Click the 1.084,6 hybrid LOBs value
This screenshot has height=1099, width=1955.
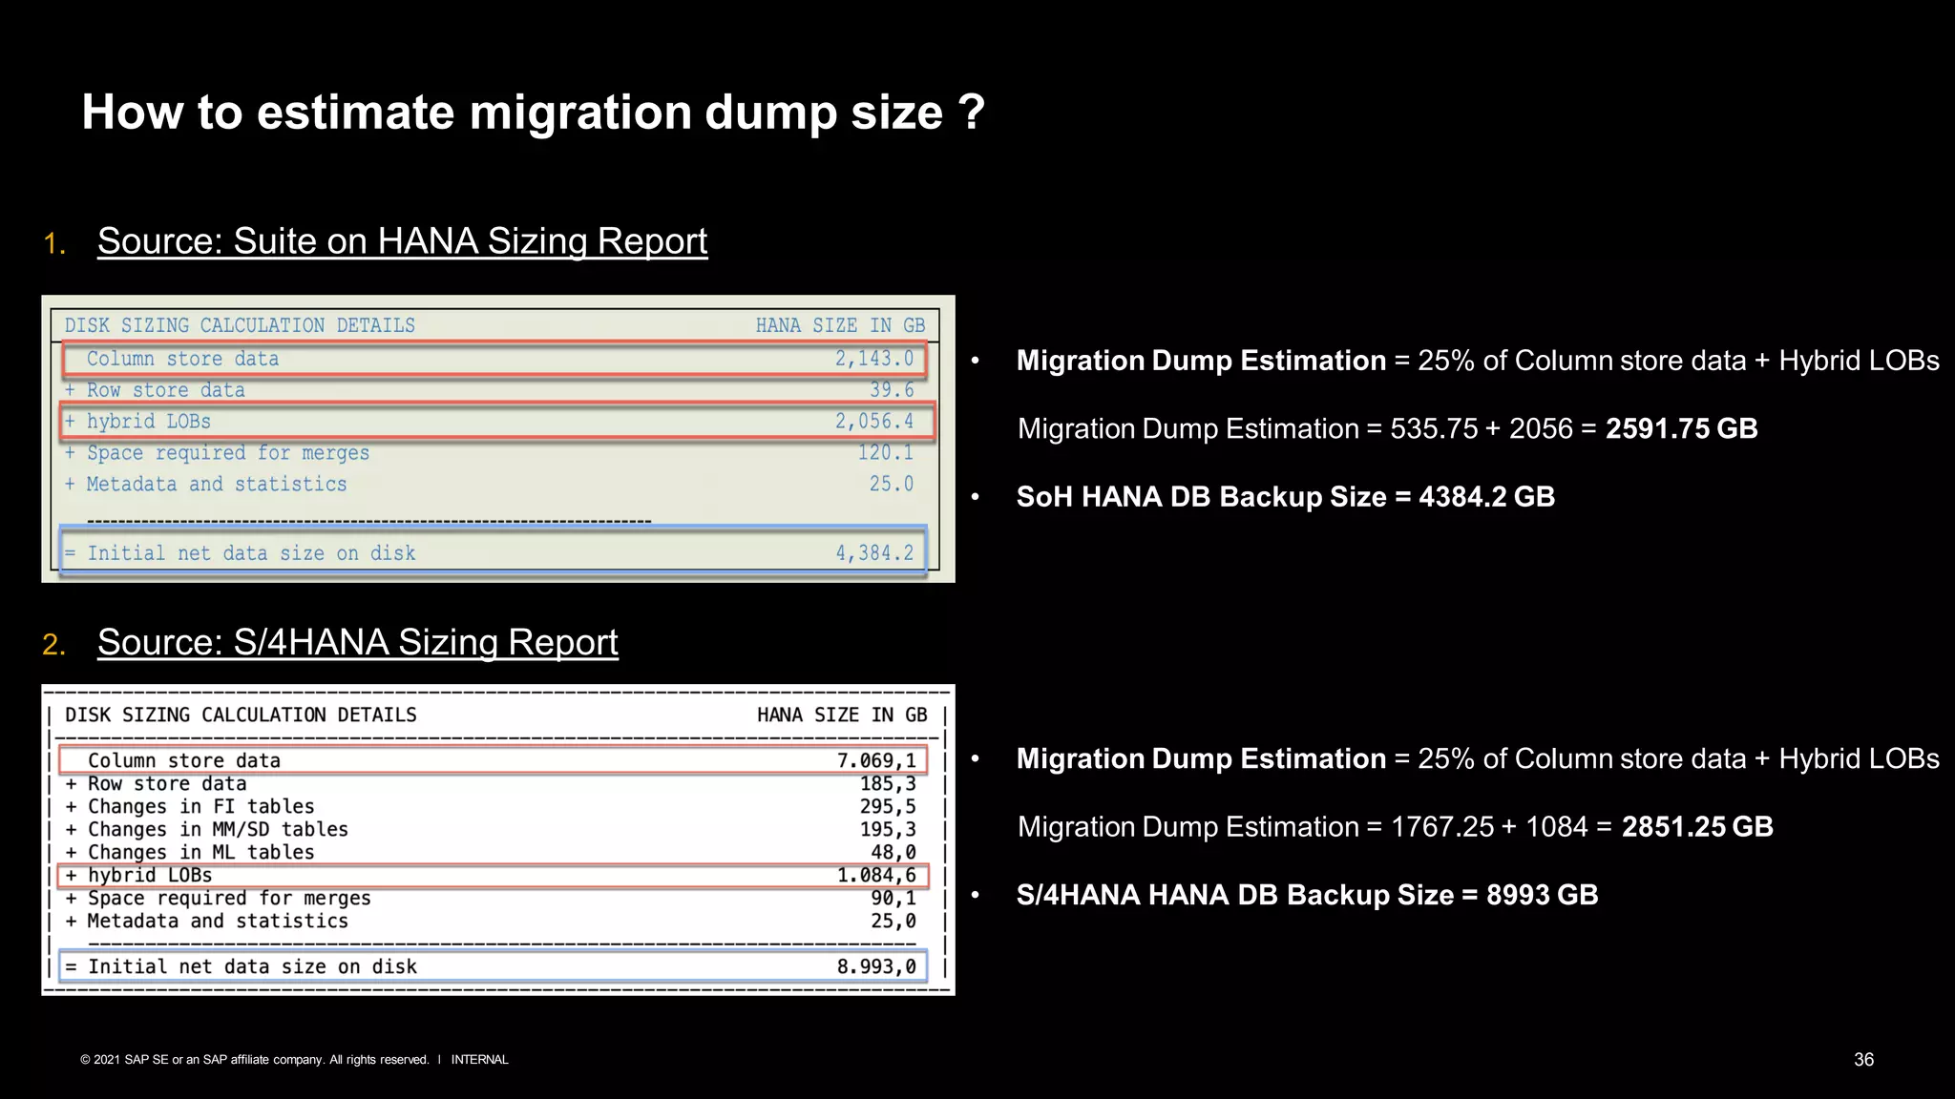(x=876, y=876)
